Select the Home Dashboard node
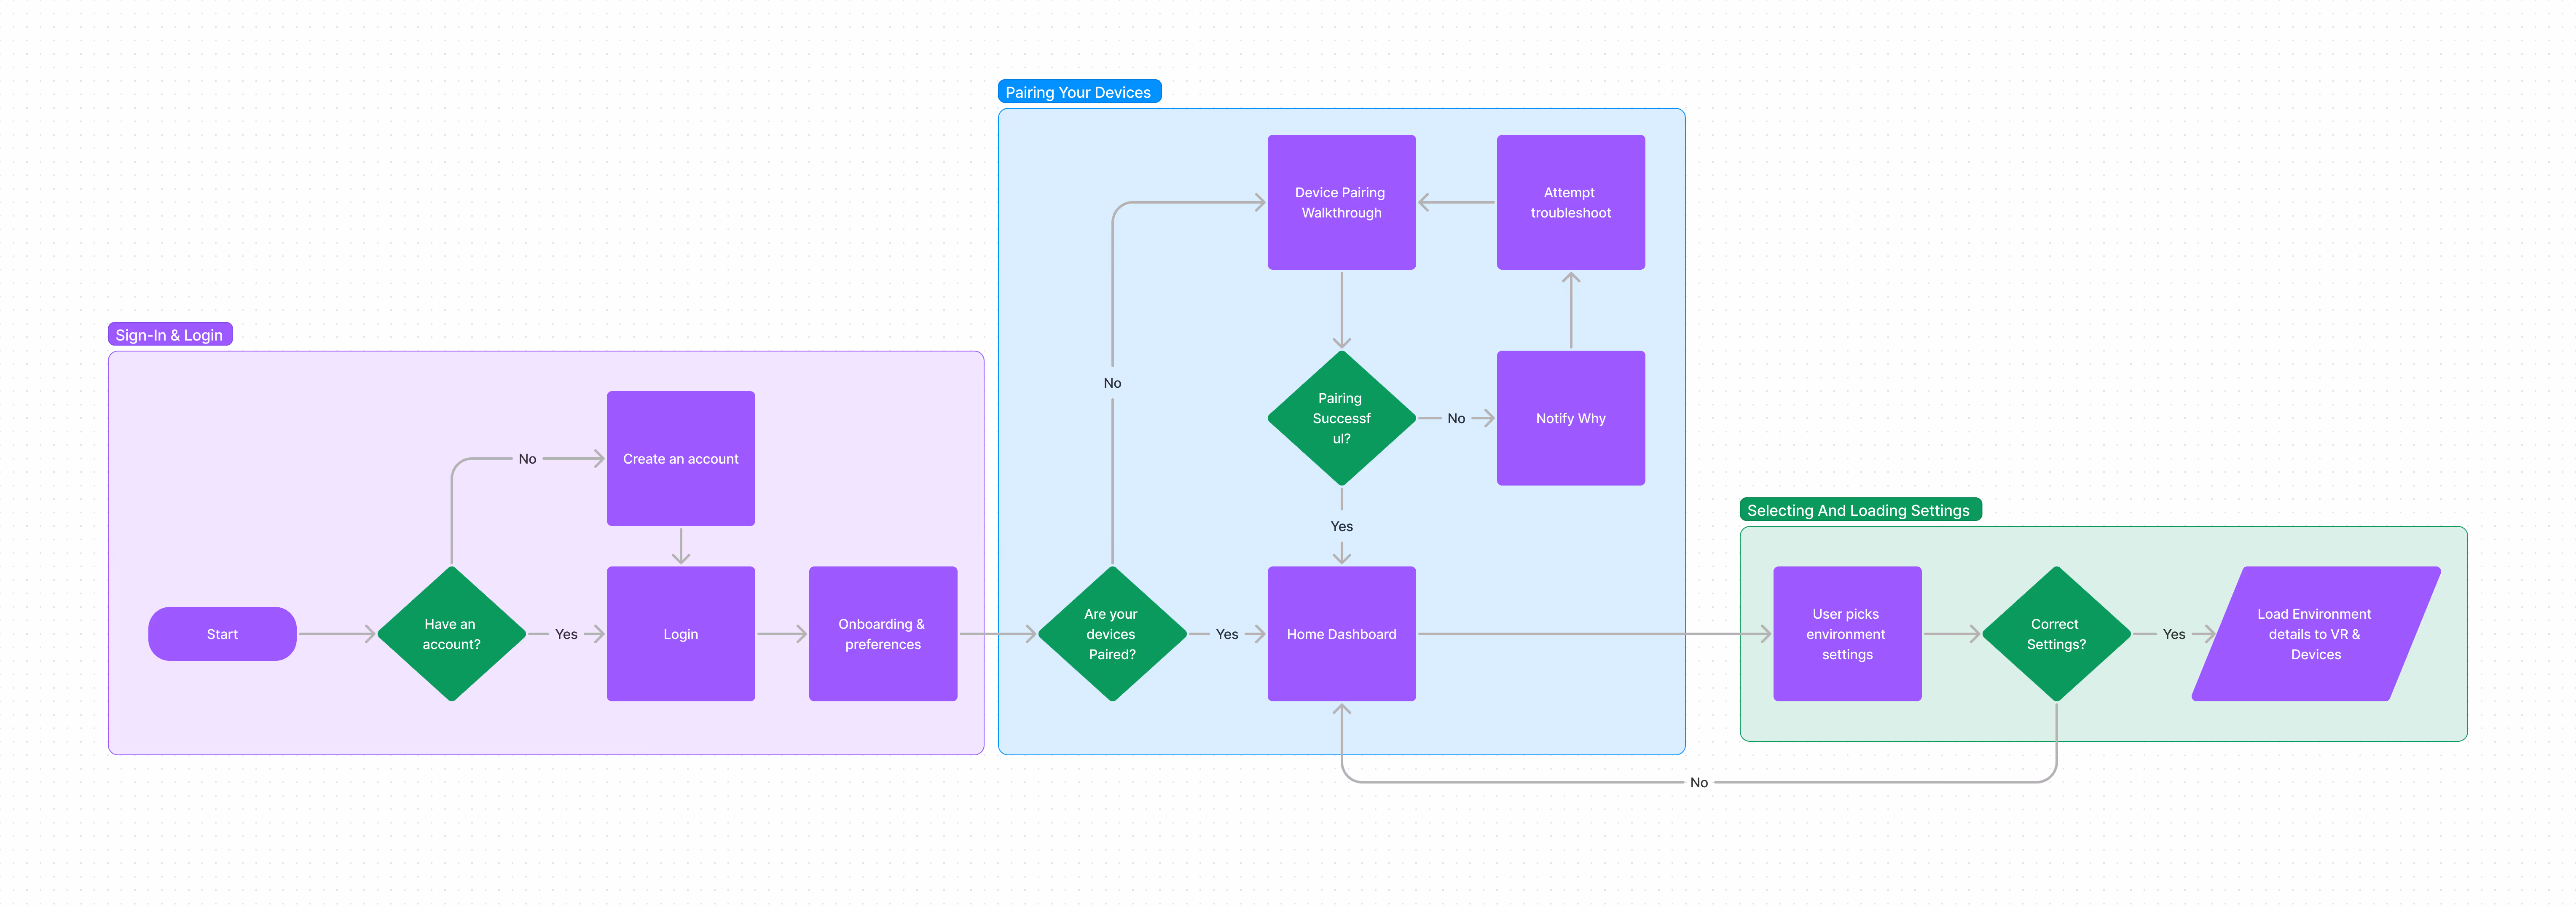Image resolution: width=2576 pixels, height=907 pixels. pos(1341,634)
